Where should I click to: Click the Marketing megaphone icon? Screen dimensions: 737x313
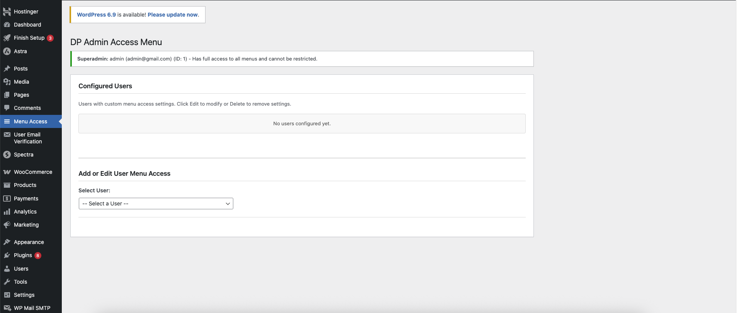[x=7, y=225]
